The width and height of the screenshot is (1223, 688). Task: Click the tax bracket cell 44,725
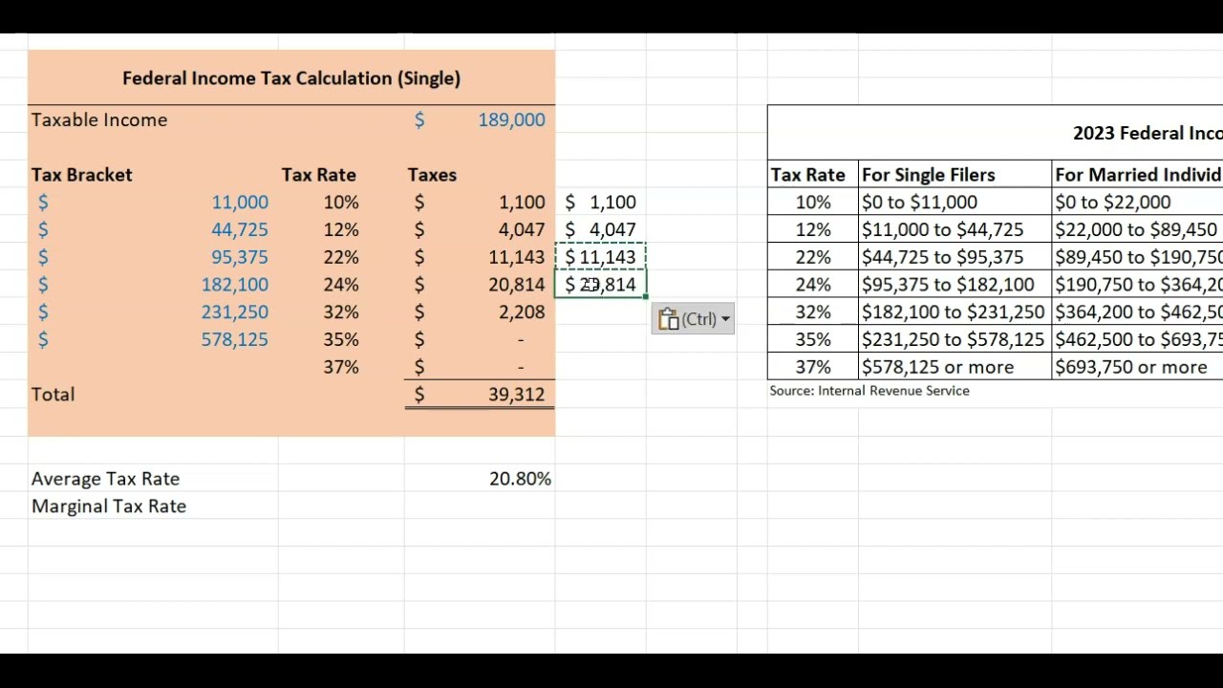[153, 230]
